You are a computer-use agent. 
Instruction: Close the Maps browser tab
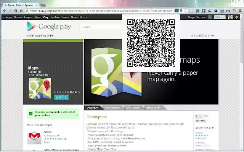37,5
